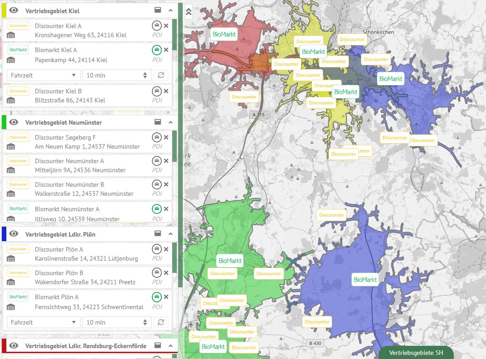486x359 pixels.
Task: Collapse the Vertriebsgebiet Neumünster group
Action: [x=170, y=122]
